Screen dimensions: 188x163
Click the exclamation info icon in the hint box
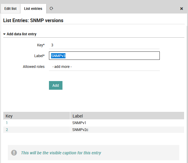(x=14, y=153)
